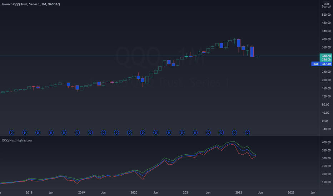333x196 pixels.
Task: Click the 520.00 price axis value
Action: (x=326, y=15)
